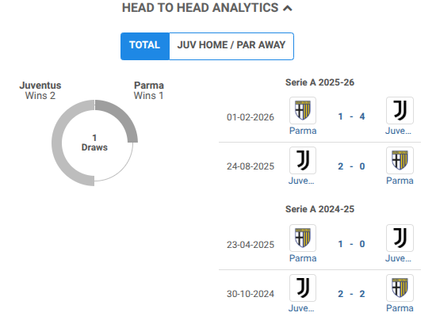The width and height of the screenshot is (436, 324).
Task: Open the 2 - 0 score link
Action: pos(351,166)
